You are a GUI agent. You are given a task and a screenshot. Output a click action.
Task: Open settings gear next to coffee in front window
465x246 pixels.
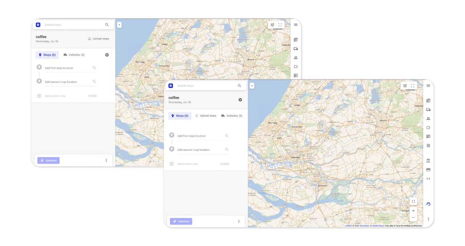point(240,100)
